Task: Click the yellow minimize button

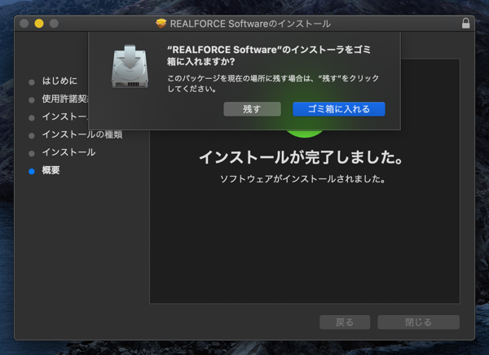Action: click(39, 24)
